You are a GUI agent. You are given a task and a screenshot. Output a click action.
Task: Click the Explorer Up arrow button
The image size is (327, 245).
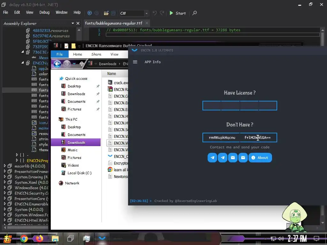pos(82,64)
